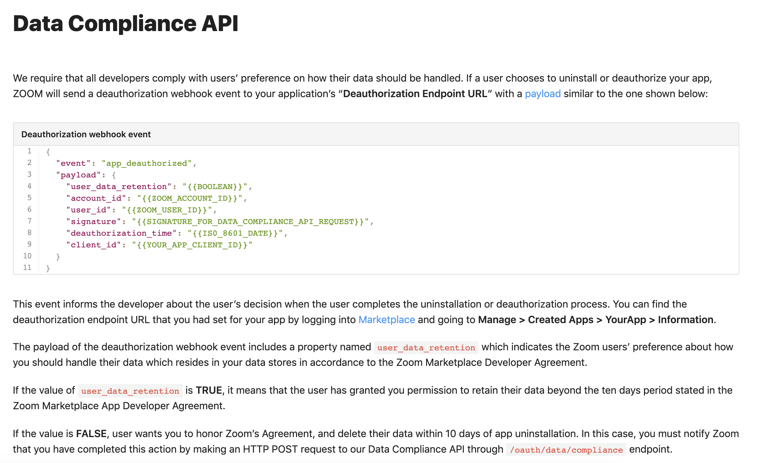Click the "user_id" key in the code
The width and height of the screenshot is (762, 463).
(89, 210)
